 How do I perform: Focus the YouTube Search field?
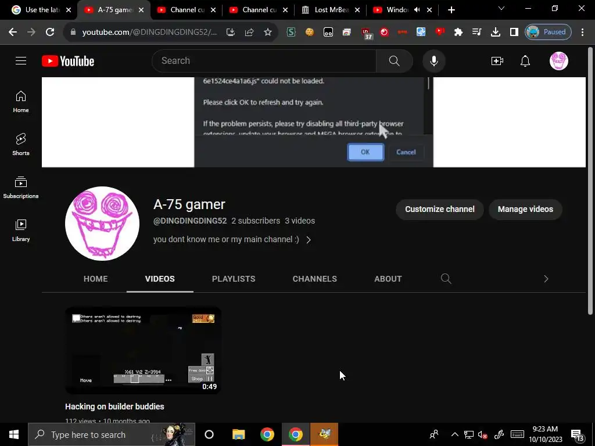point(264,60)
